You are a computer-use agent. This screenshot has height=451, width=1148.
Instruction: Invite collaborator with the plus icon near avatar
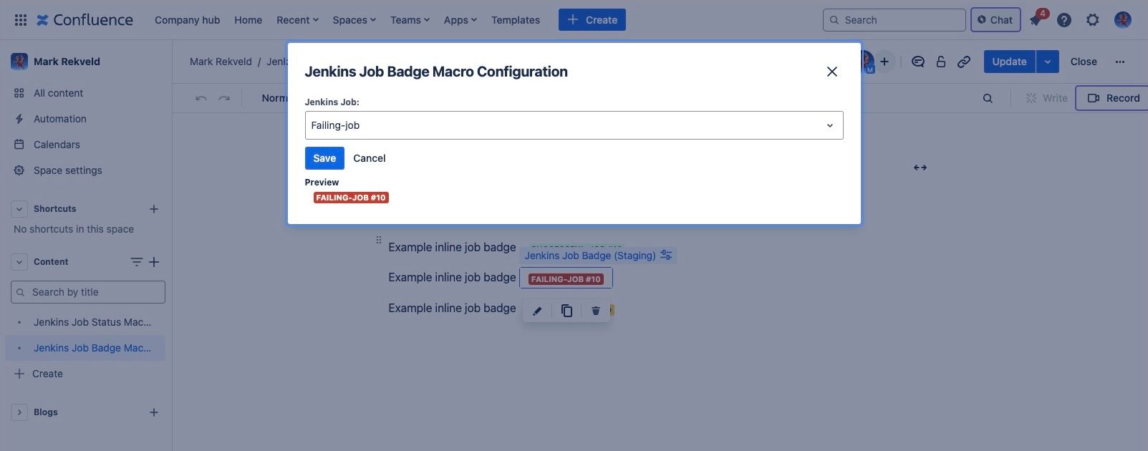coord(884,62)
